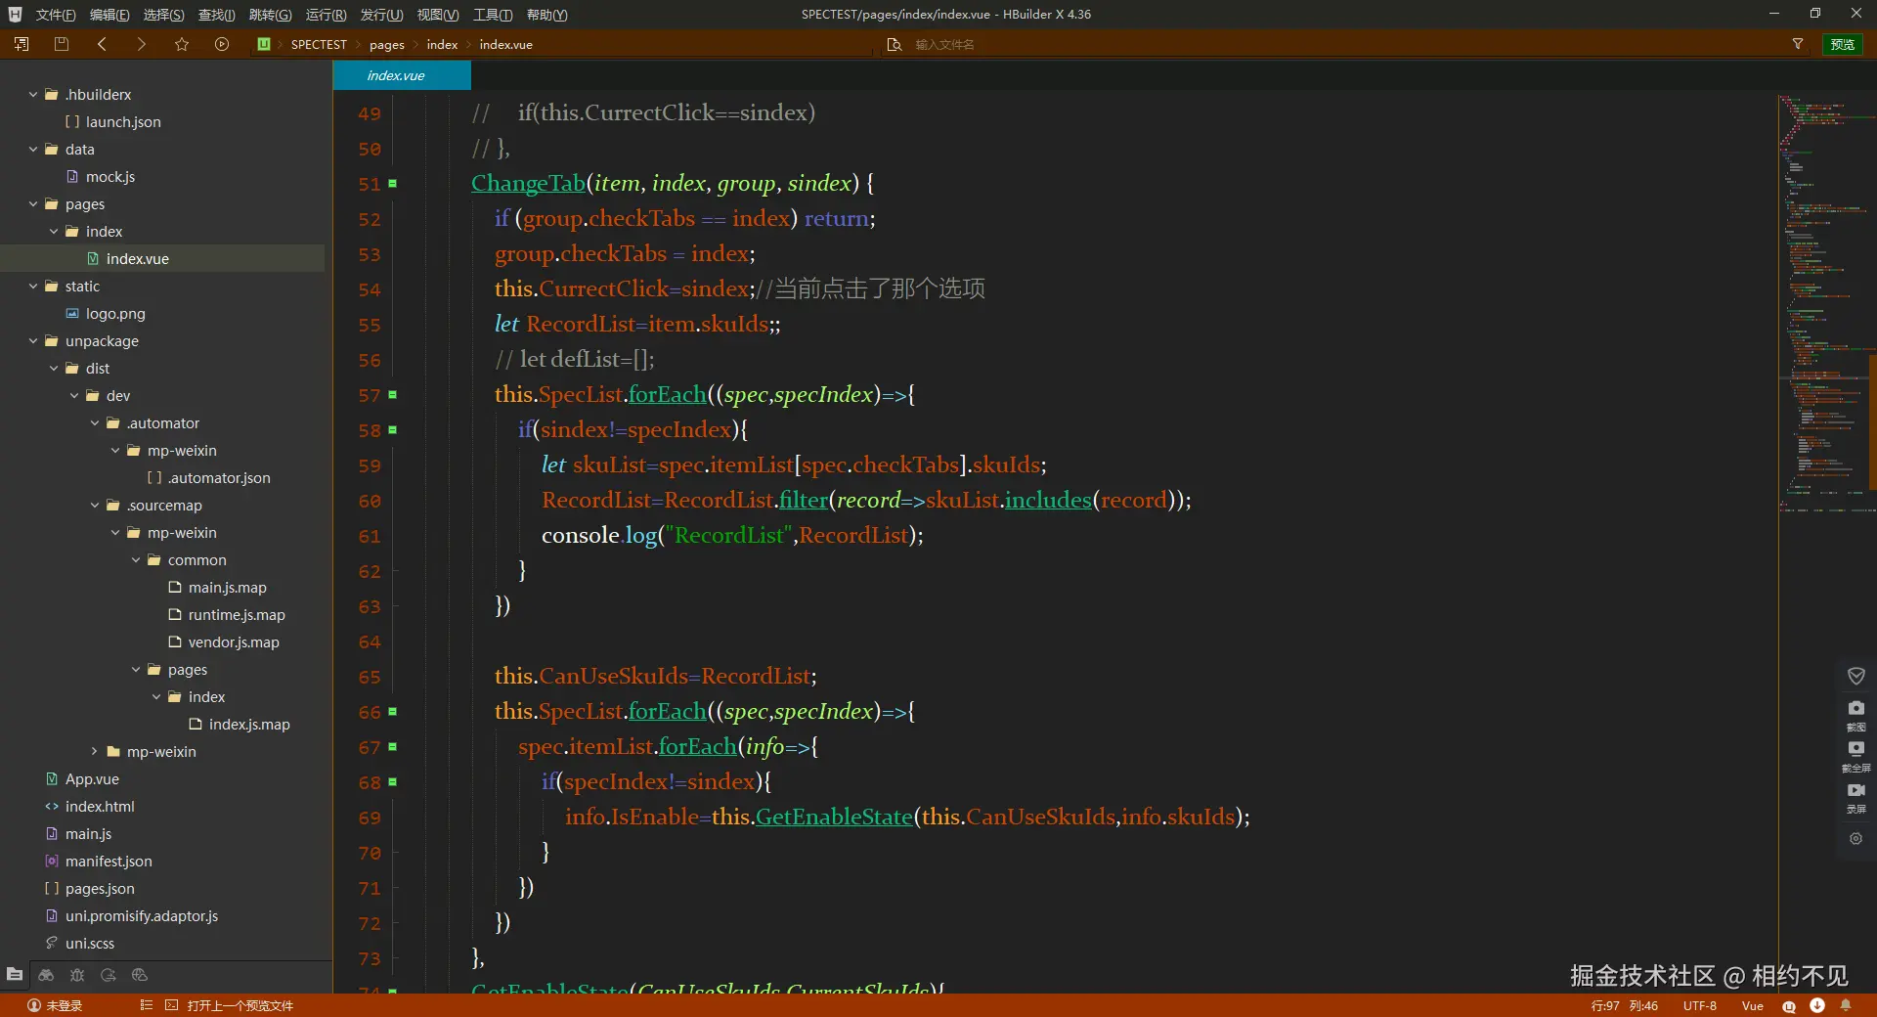Click the download update icon in status bar
1877x1017 pixels.
1817,1005
